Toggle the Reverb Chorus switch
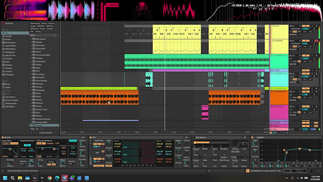The height and width of the screenshot is (182, 323). point(73,141)
